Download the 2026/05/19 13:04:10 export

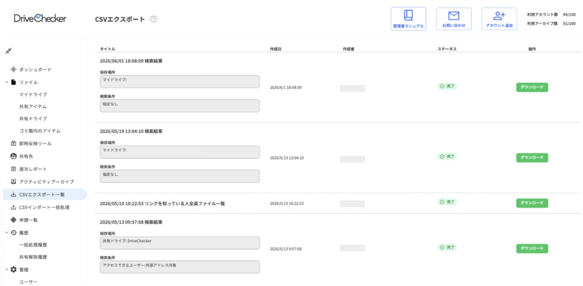click(532, 157)
